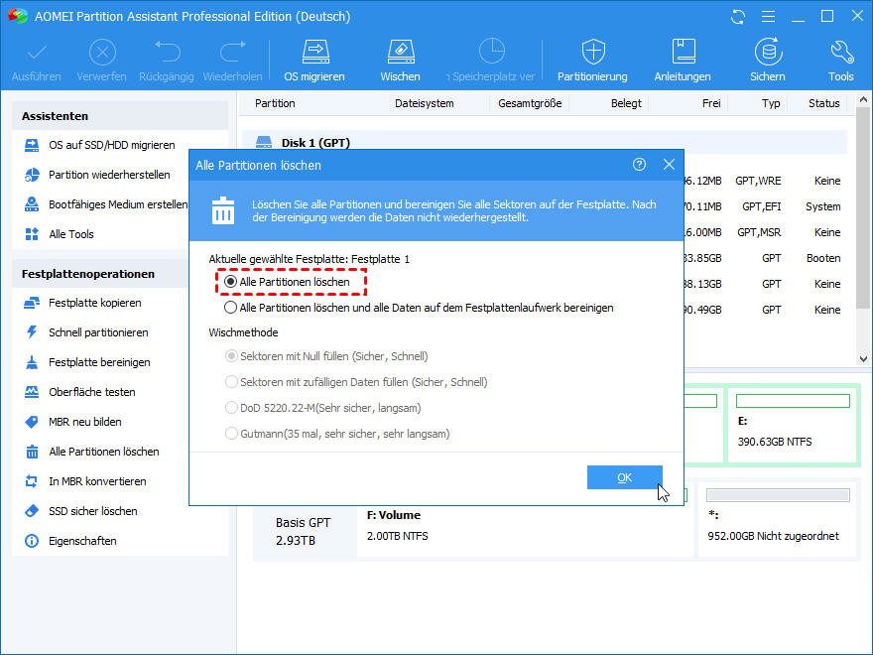Open the hamburger menu in title bar

[768, 17]
